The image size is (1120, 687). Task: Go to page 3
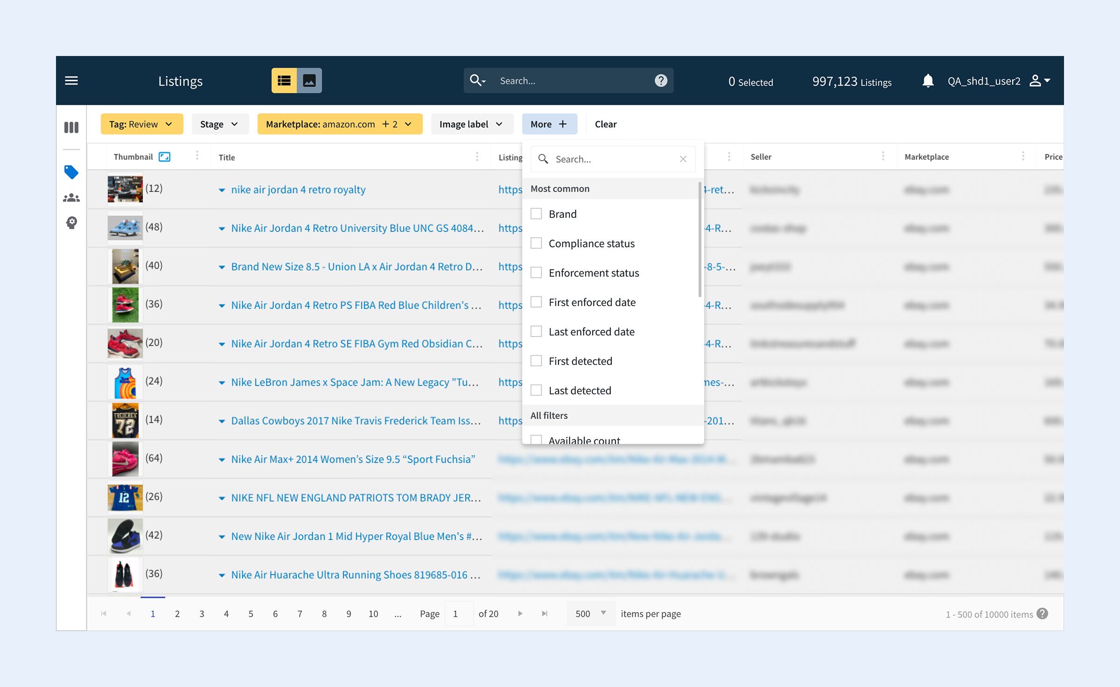[202, 614]
